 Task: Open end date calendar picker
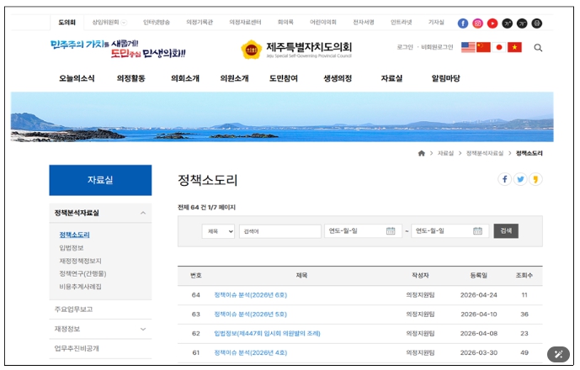click(477, 231)
